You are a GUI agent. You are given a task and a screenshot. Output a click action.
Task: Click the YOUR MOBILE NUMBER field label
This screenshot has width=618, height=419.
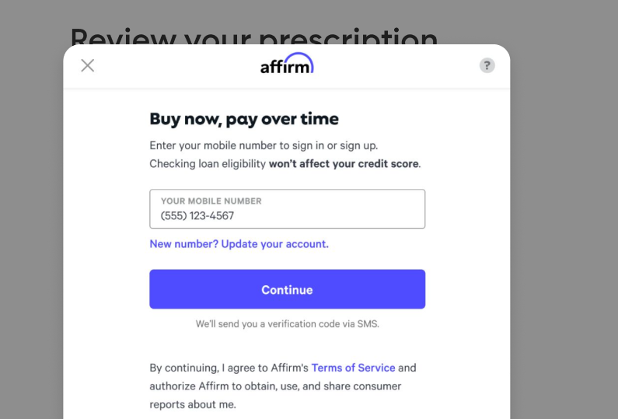(x=211, y=201)
